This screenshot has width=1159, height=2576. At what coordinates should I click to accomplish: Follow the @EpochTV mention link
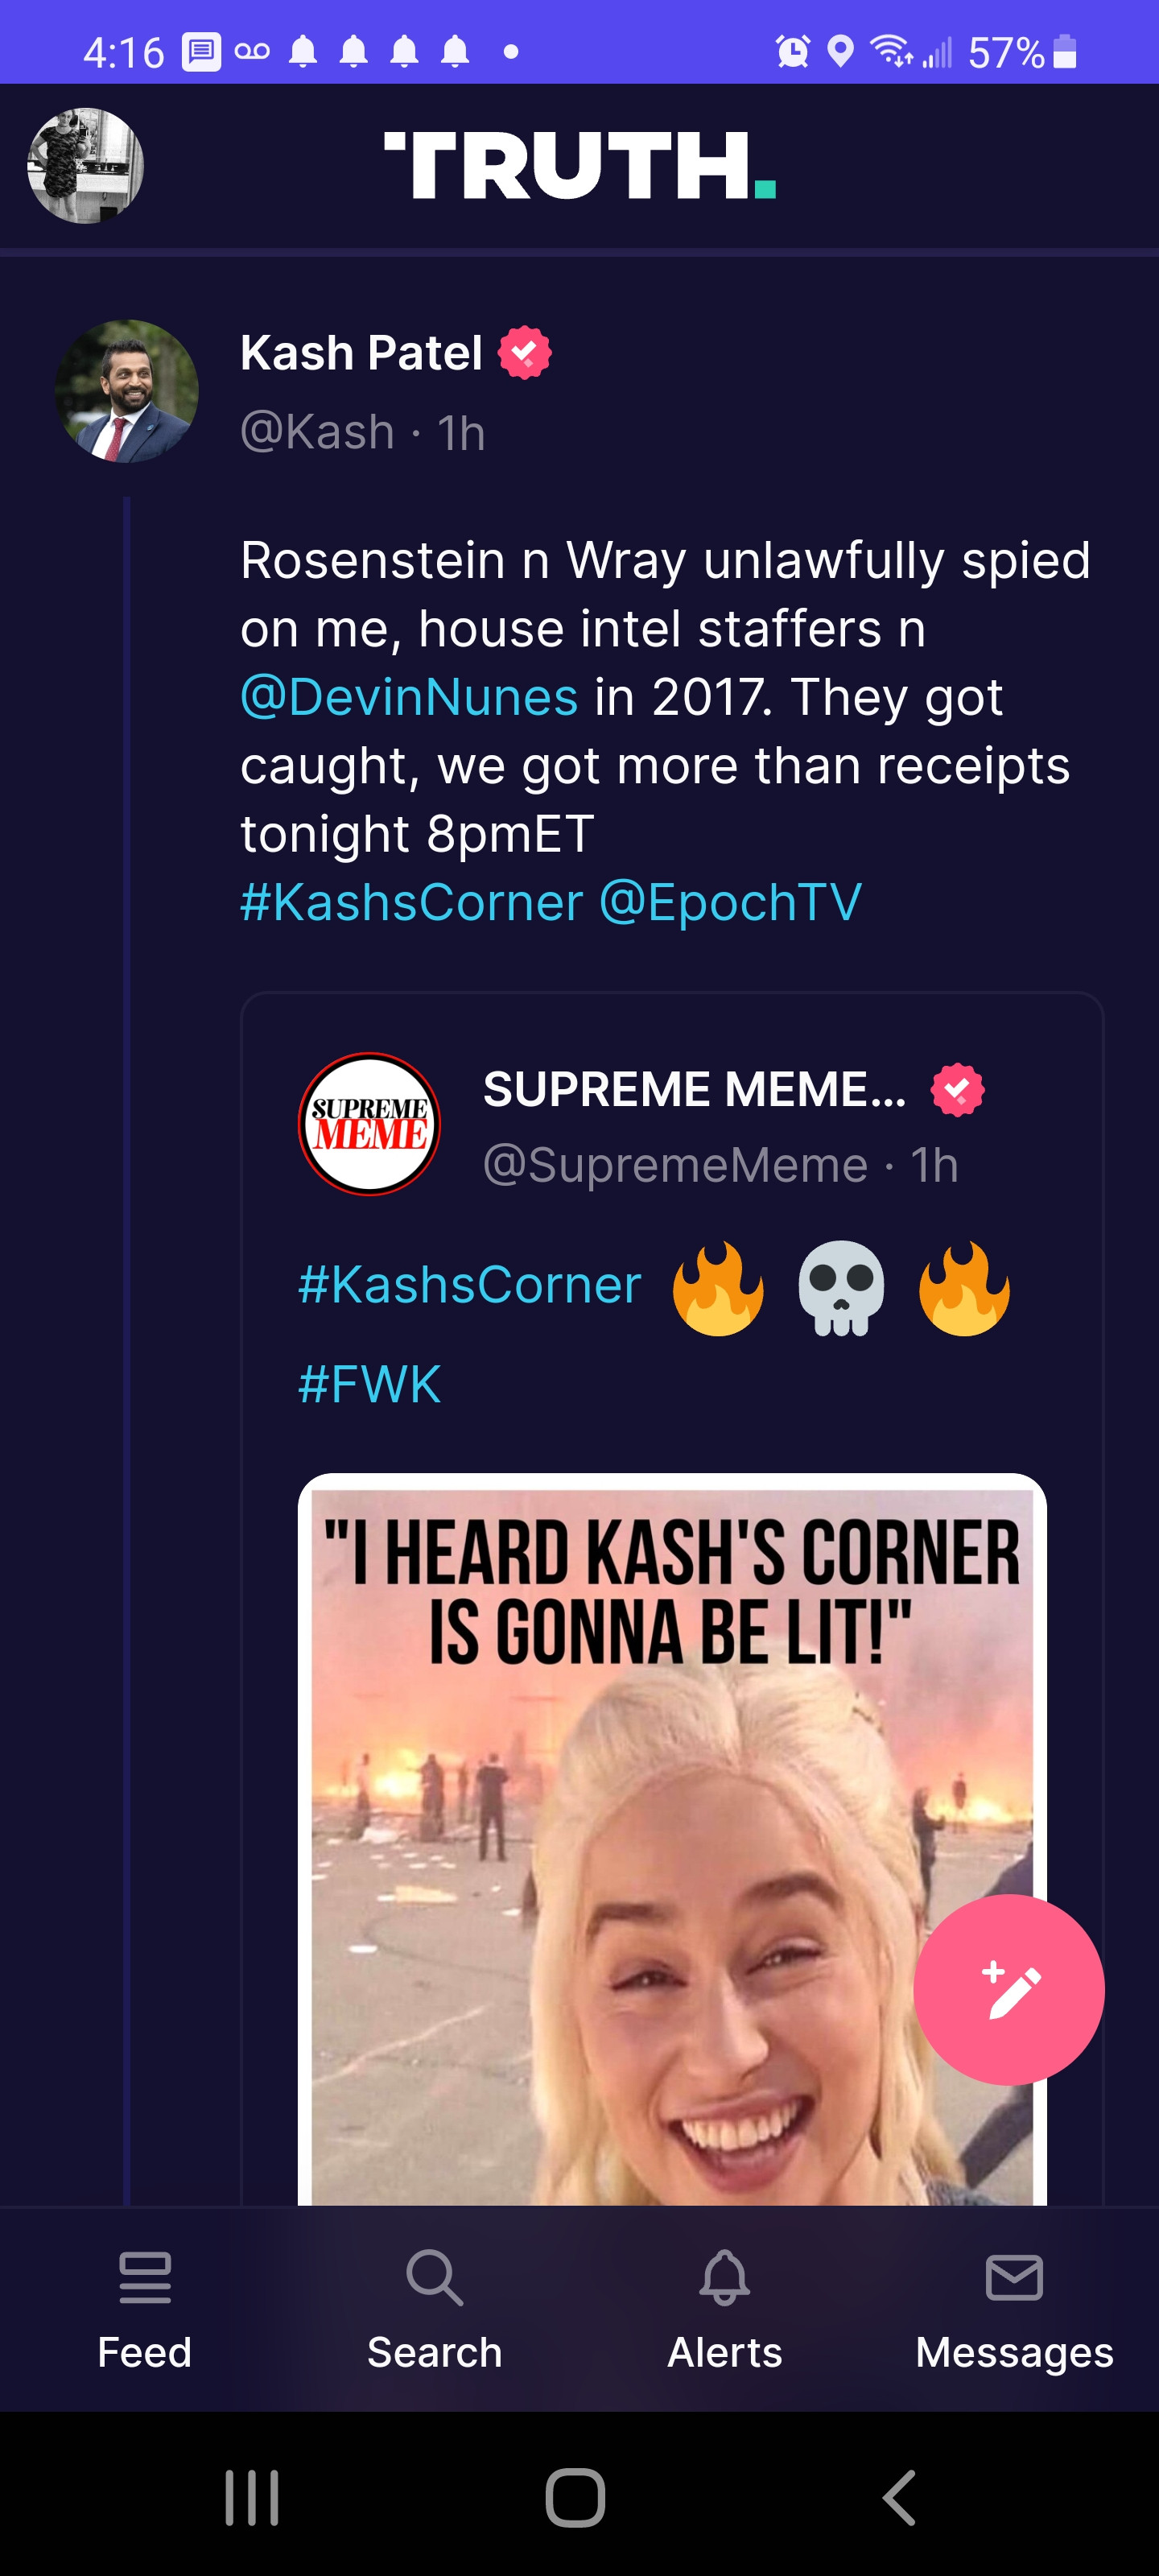pos(730,902)
